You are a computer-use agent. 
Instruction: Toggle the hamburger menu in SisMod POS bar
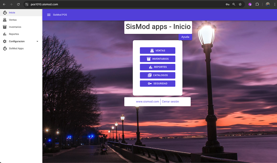49,15
